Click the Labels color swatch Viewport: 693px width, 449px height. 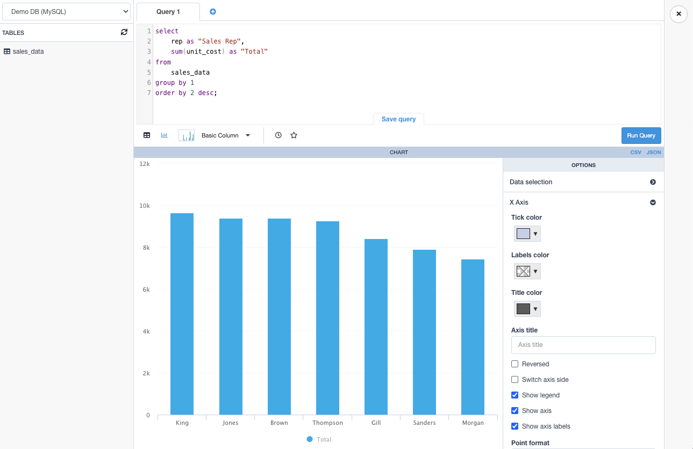523,271
